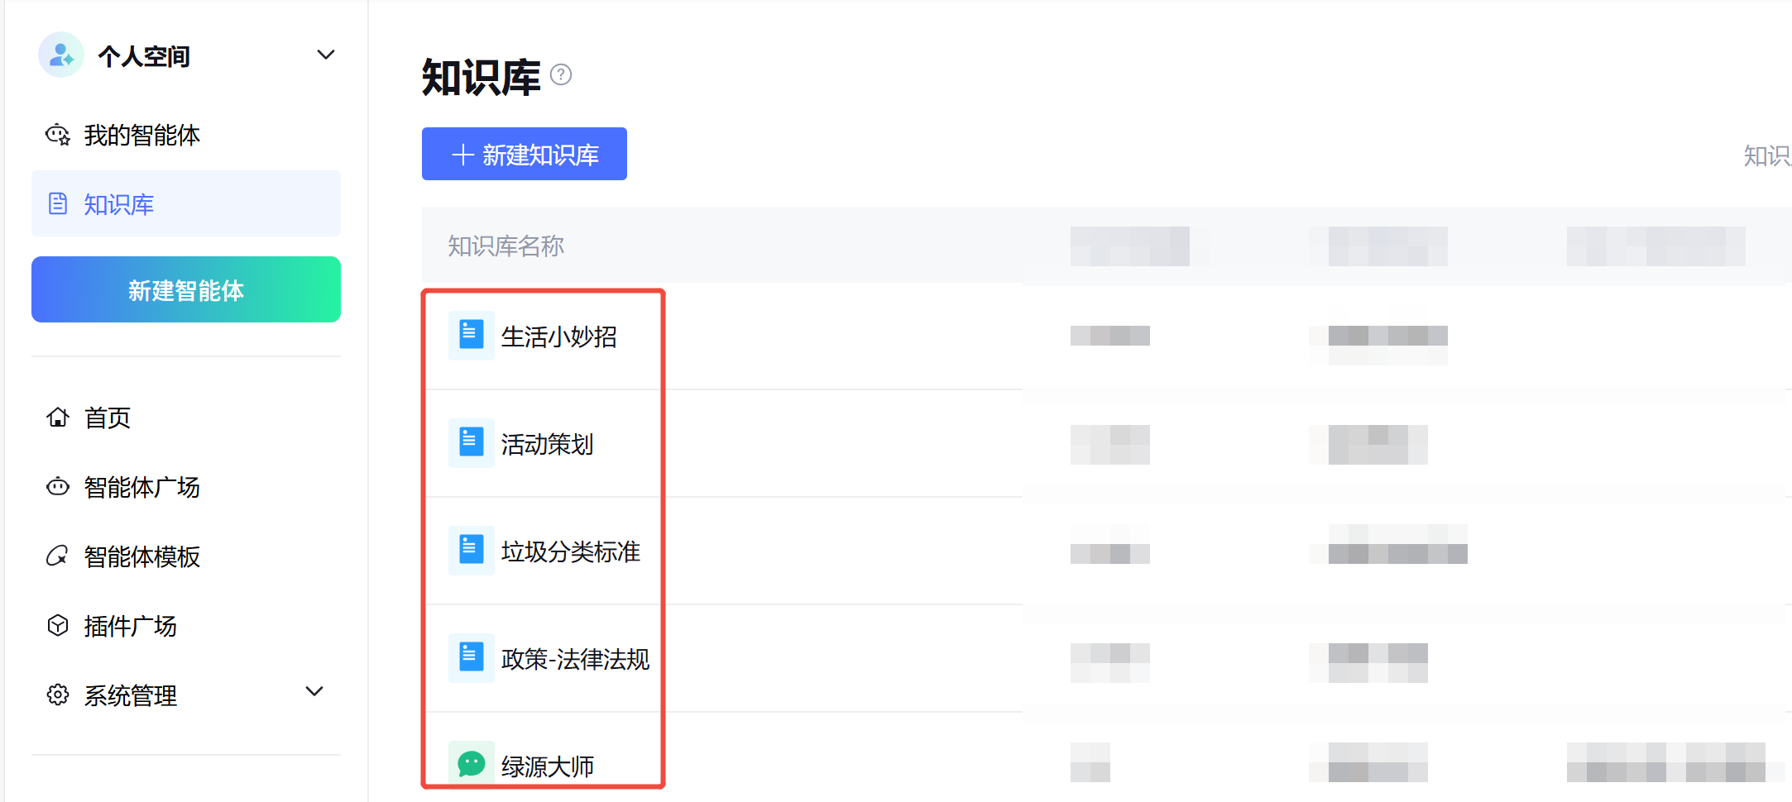Open the 活动策划 knowledge base
Image resolution: width=1792 pixels, height=802 pixels.
547,444
